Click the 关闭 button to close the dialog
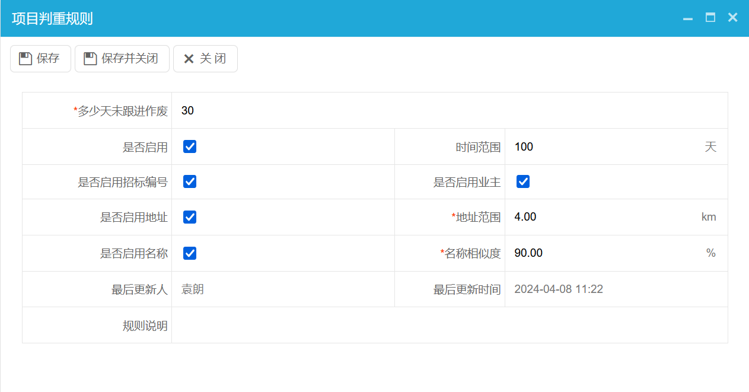 point(205,58)
